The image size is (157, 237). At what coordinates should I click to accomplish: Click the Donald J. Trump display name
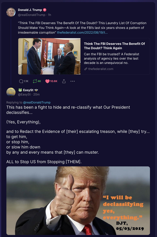[30, 10]
